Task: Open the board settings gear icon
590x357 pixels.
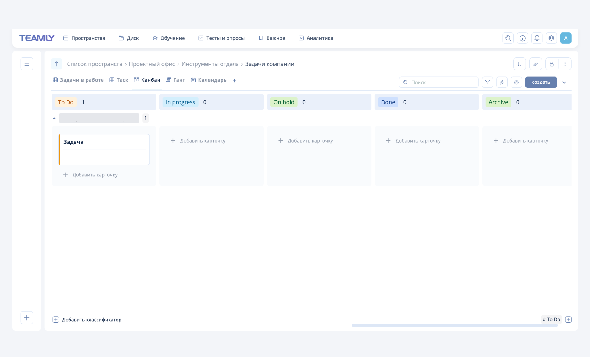Action: 517,82
